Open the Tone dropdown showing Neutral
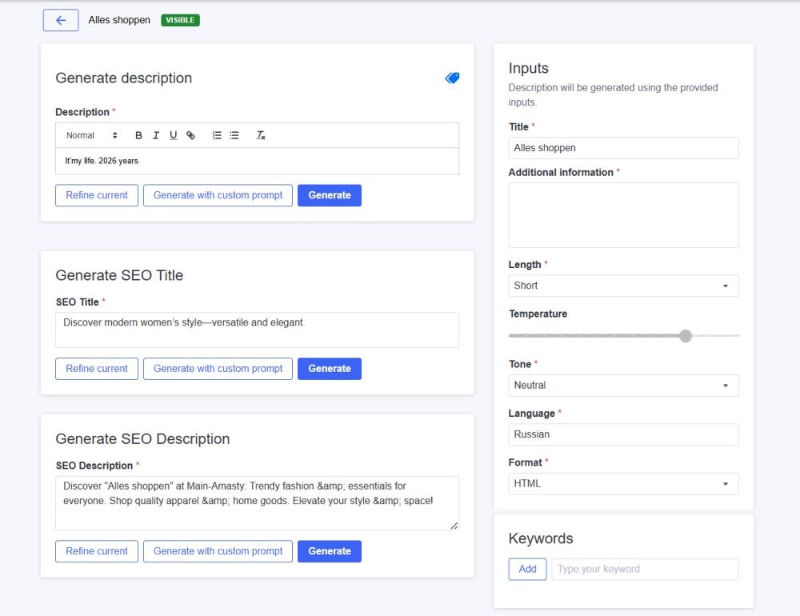 pos(623,385)
